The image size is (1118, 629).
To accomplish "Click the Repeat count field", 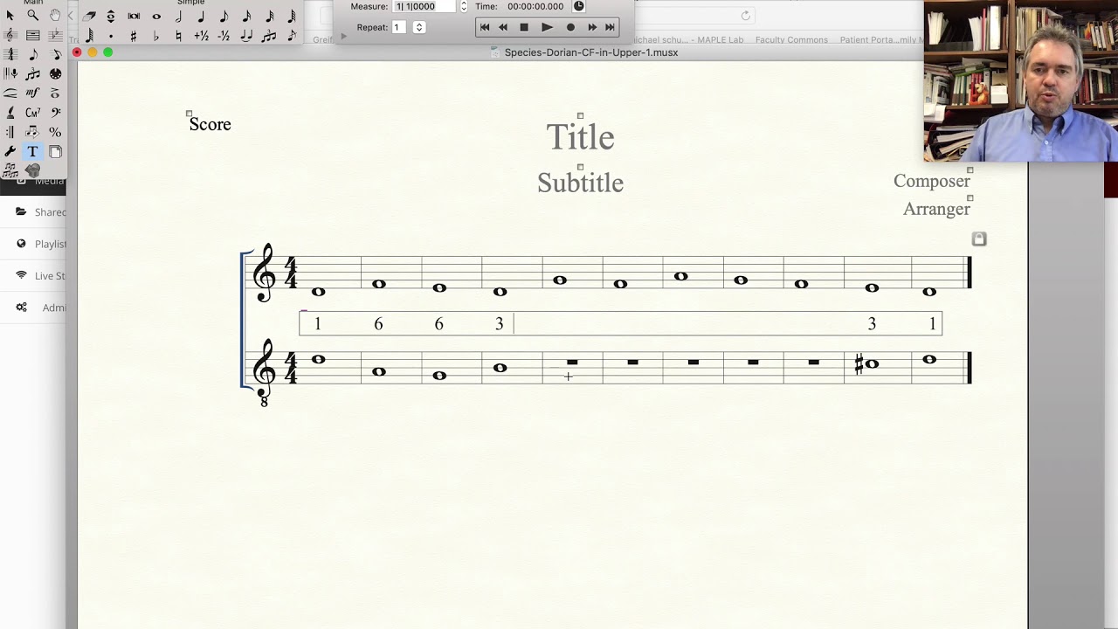I will [x=400, y=27].
